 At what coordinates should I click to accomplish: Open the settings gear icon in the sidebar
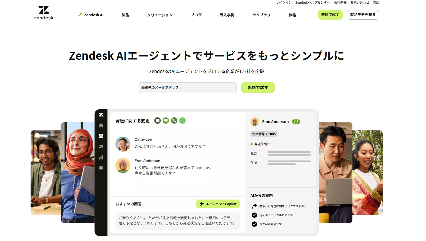pyautogui.click(x=101, y=168)
